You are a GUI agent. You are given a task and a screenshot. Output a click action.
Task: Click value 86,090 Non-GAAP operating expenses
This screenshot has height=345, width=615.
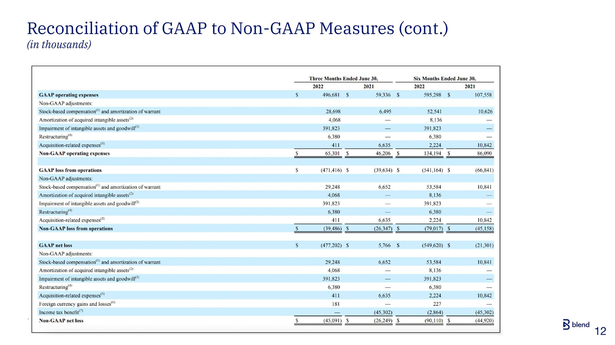coord(484,153)
